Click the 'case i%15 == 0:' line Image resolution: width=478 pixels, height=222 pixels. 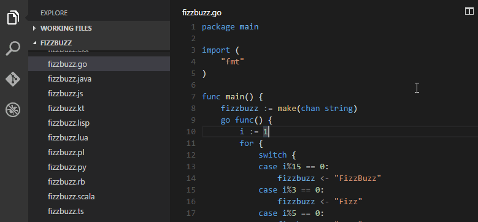[x=294, y=167]
